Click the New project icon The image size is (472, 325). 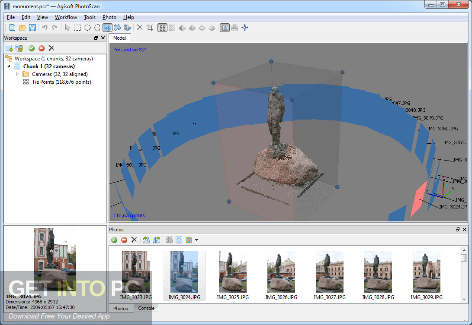coord(13,28)
